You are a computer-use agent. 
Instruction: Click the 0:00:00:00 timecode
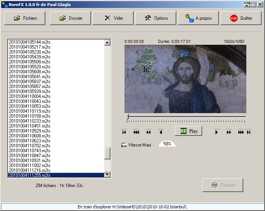pyautogui.click(x=134, y=41)
